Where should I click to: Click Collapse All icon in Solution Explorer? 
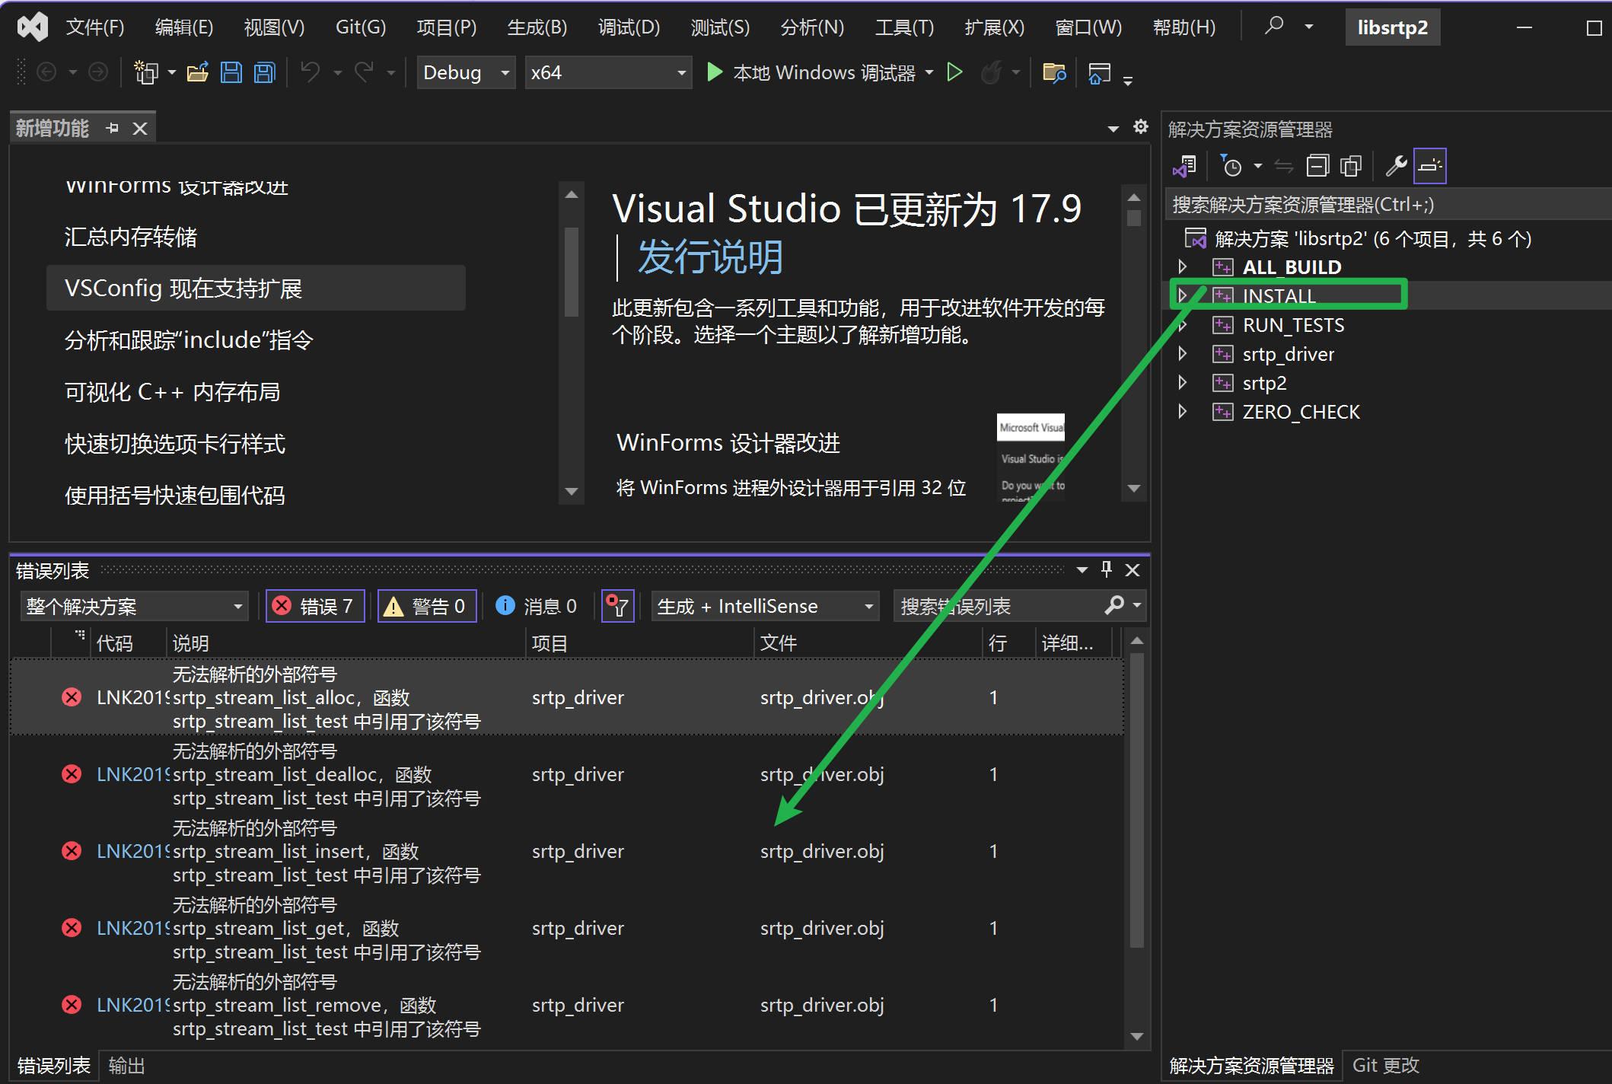(1317, 166)
